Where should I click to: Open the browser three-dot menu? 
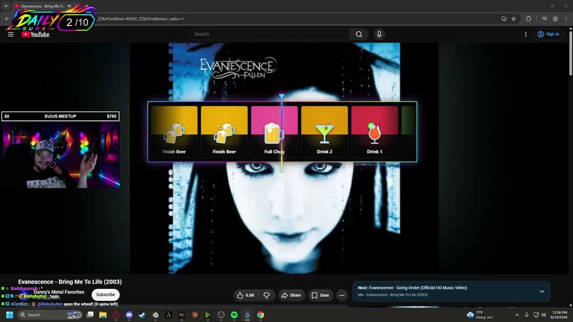[566, 19]
